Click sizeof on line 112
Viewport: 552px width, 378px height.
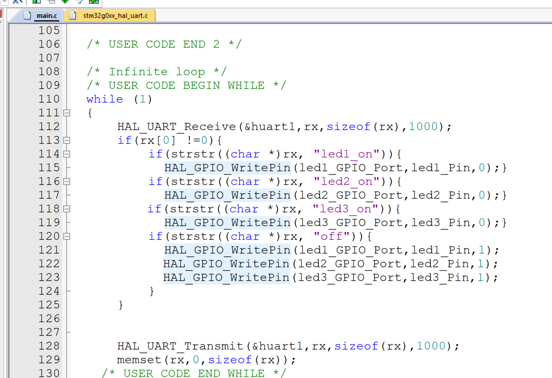[348, 127]
